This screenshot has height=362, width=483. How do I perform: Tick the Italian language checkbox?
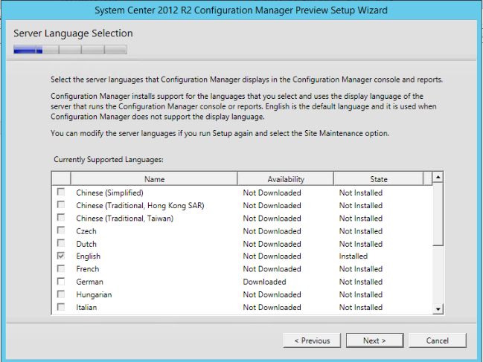click(60, 307)
